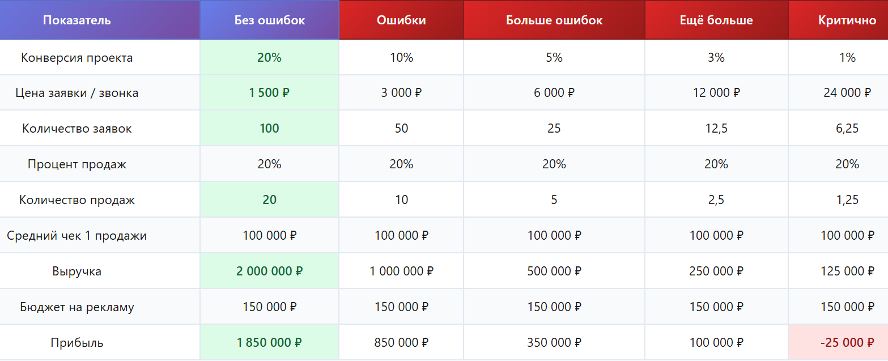
Task: Click the "Показатель" column header
Action: coord(77,20)
